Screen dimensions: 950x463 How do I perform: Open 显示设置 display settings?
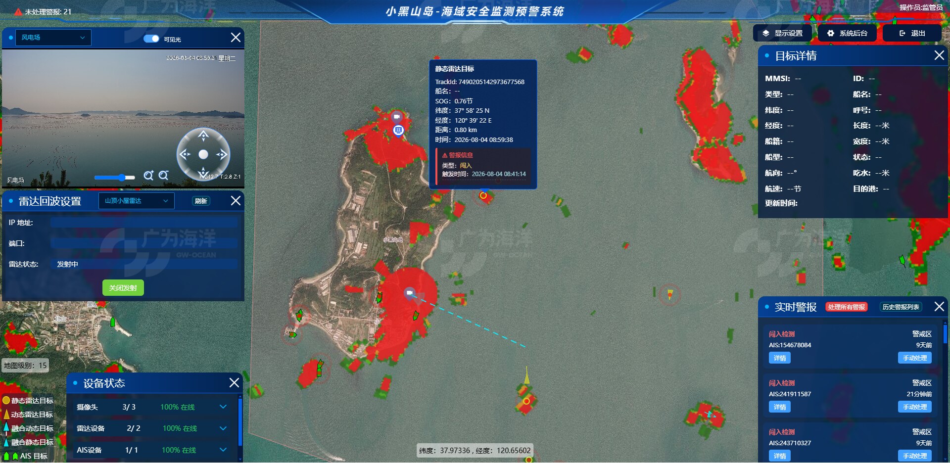click(x=783, y=33)
